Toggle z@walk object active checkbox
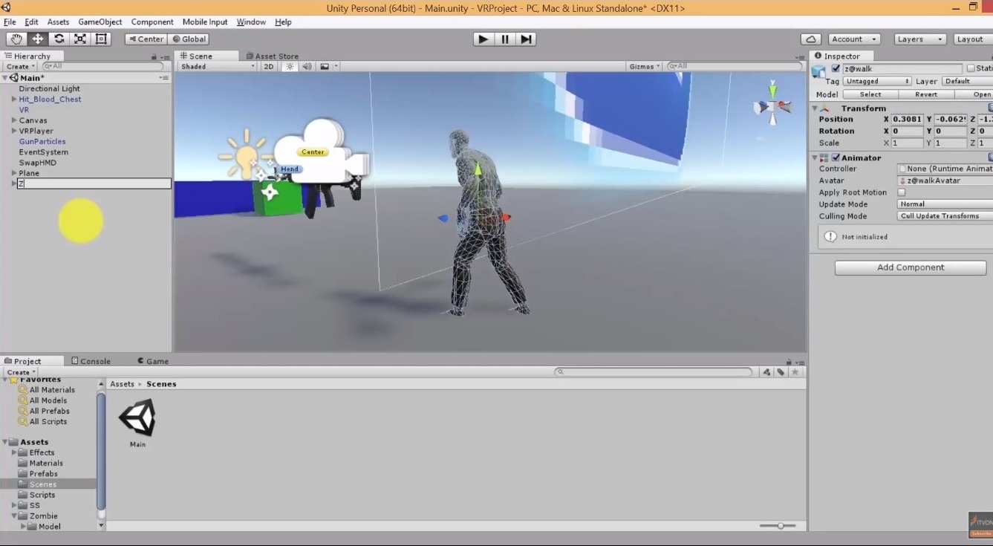The width and height of the screenshot is (993, 546). tap(836, 68)
